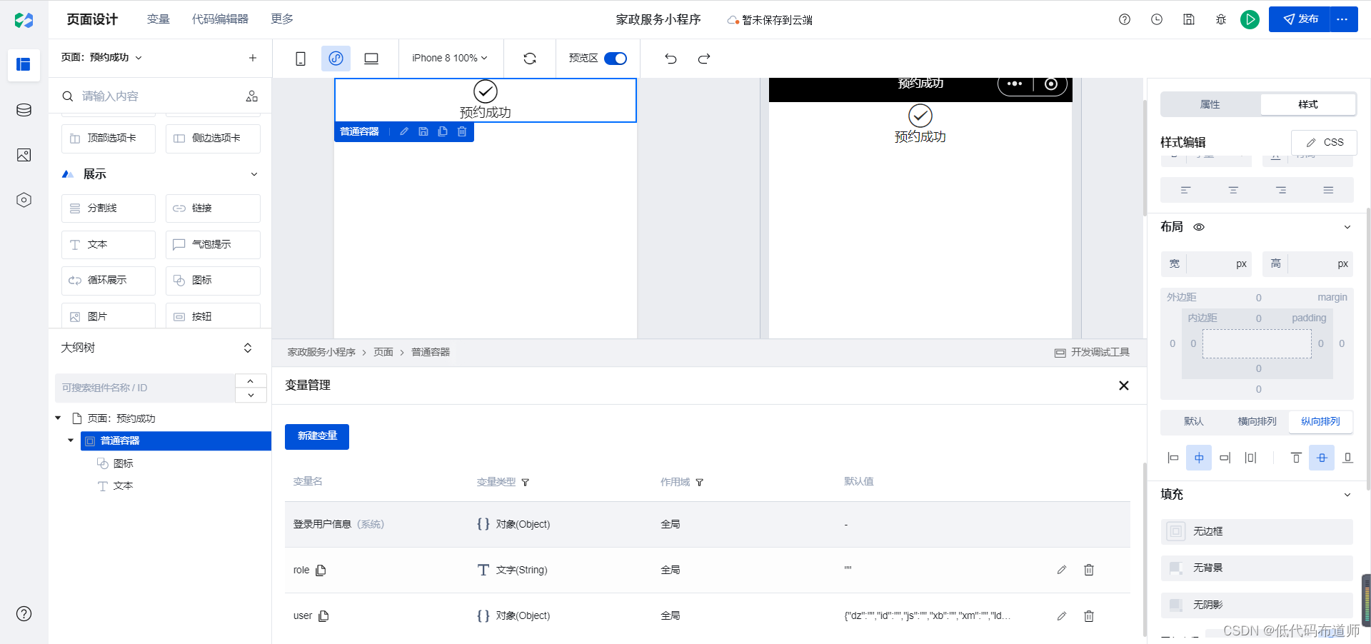Undo the last action
This screenshot has width=1371, height=644.
click(x=671, y=59)
